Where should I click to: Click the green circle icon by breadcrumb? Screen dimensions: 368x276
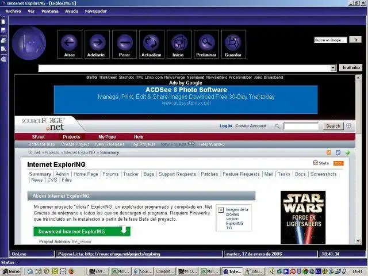pyautogui.click(x=347, y=153)
